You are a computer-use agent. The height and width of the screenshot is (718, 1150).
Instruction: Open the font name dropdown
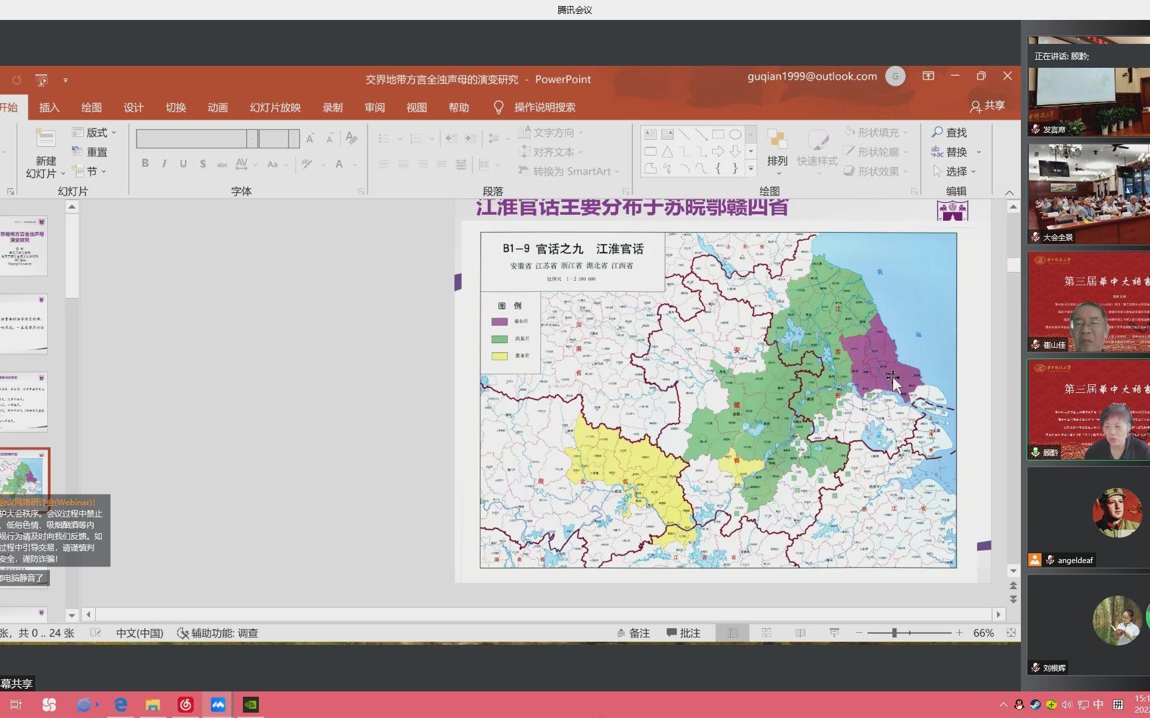click(252, 138)
